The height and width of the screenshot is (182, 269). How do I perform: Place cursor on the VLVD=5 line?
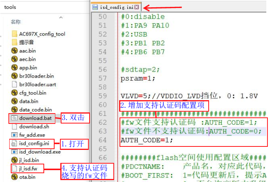tap(189, 96)
